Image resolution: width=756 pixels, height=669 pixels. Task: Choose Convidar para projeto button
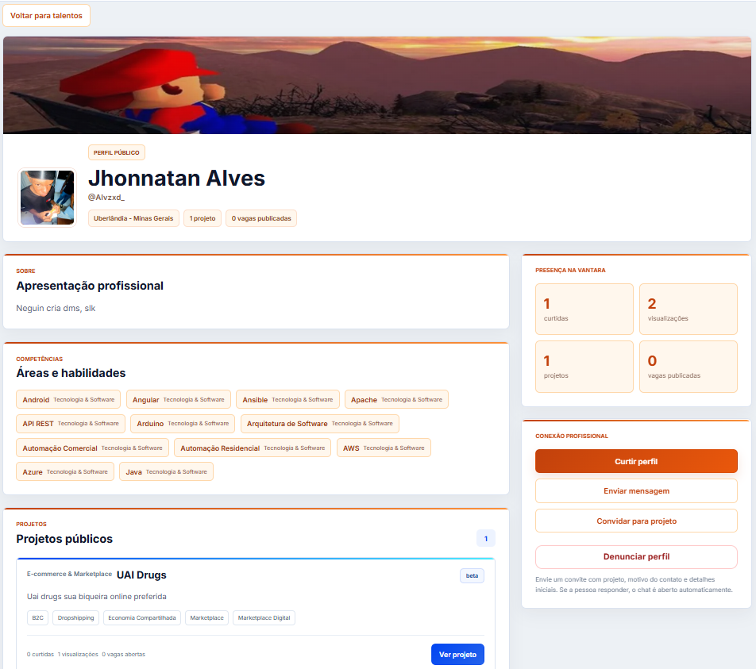click(x=636, y=521)
